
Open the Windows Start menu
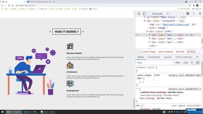[3, 112]
